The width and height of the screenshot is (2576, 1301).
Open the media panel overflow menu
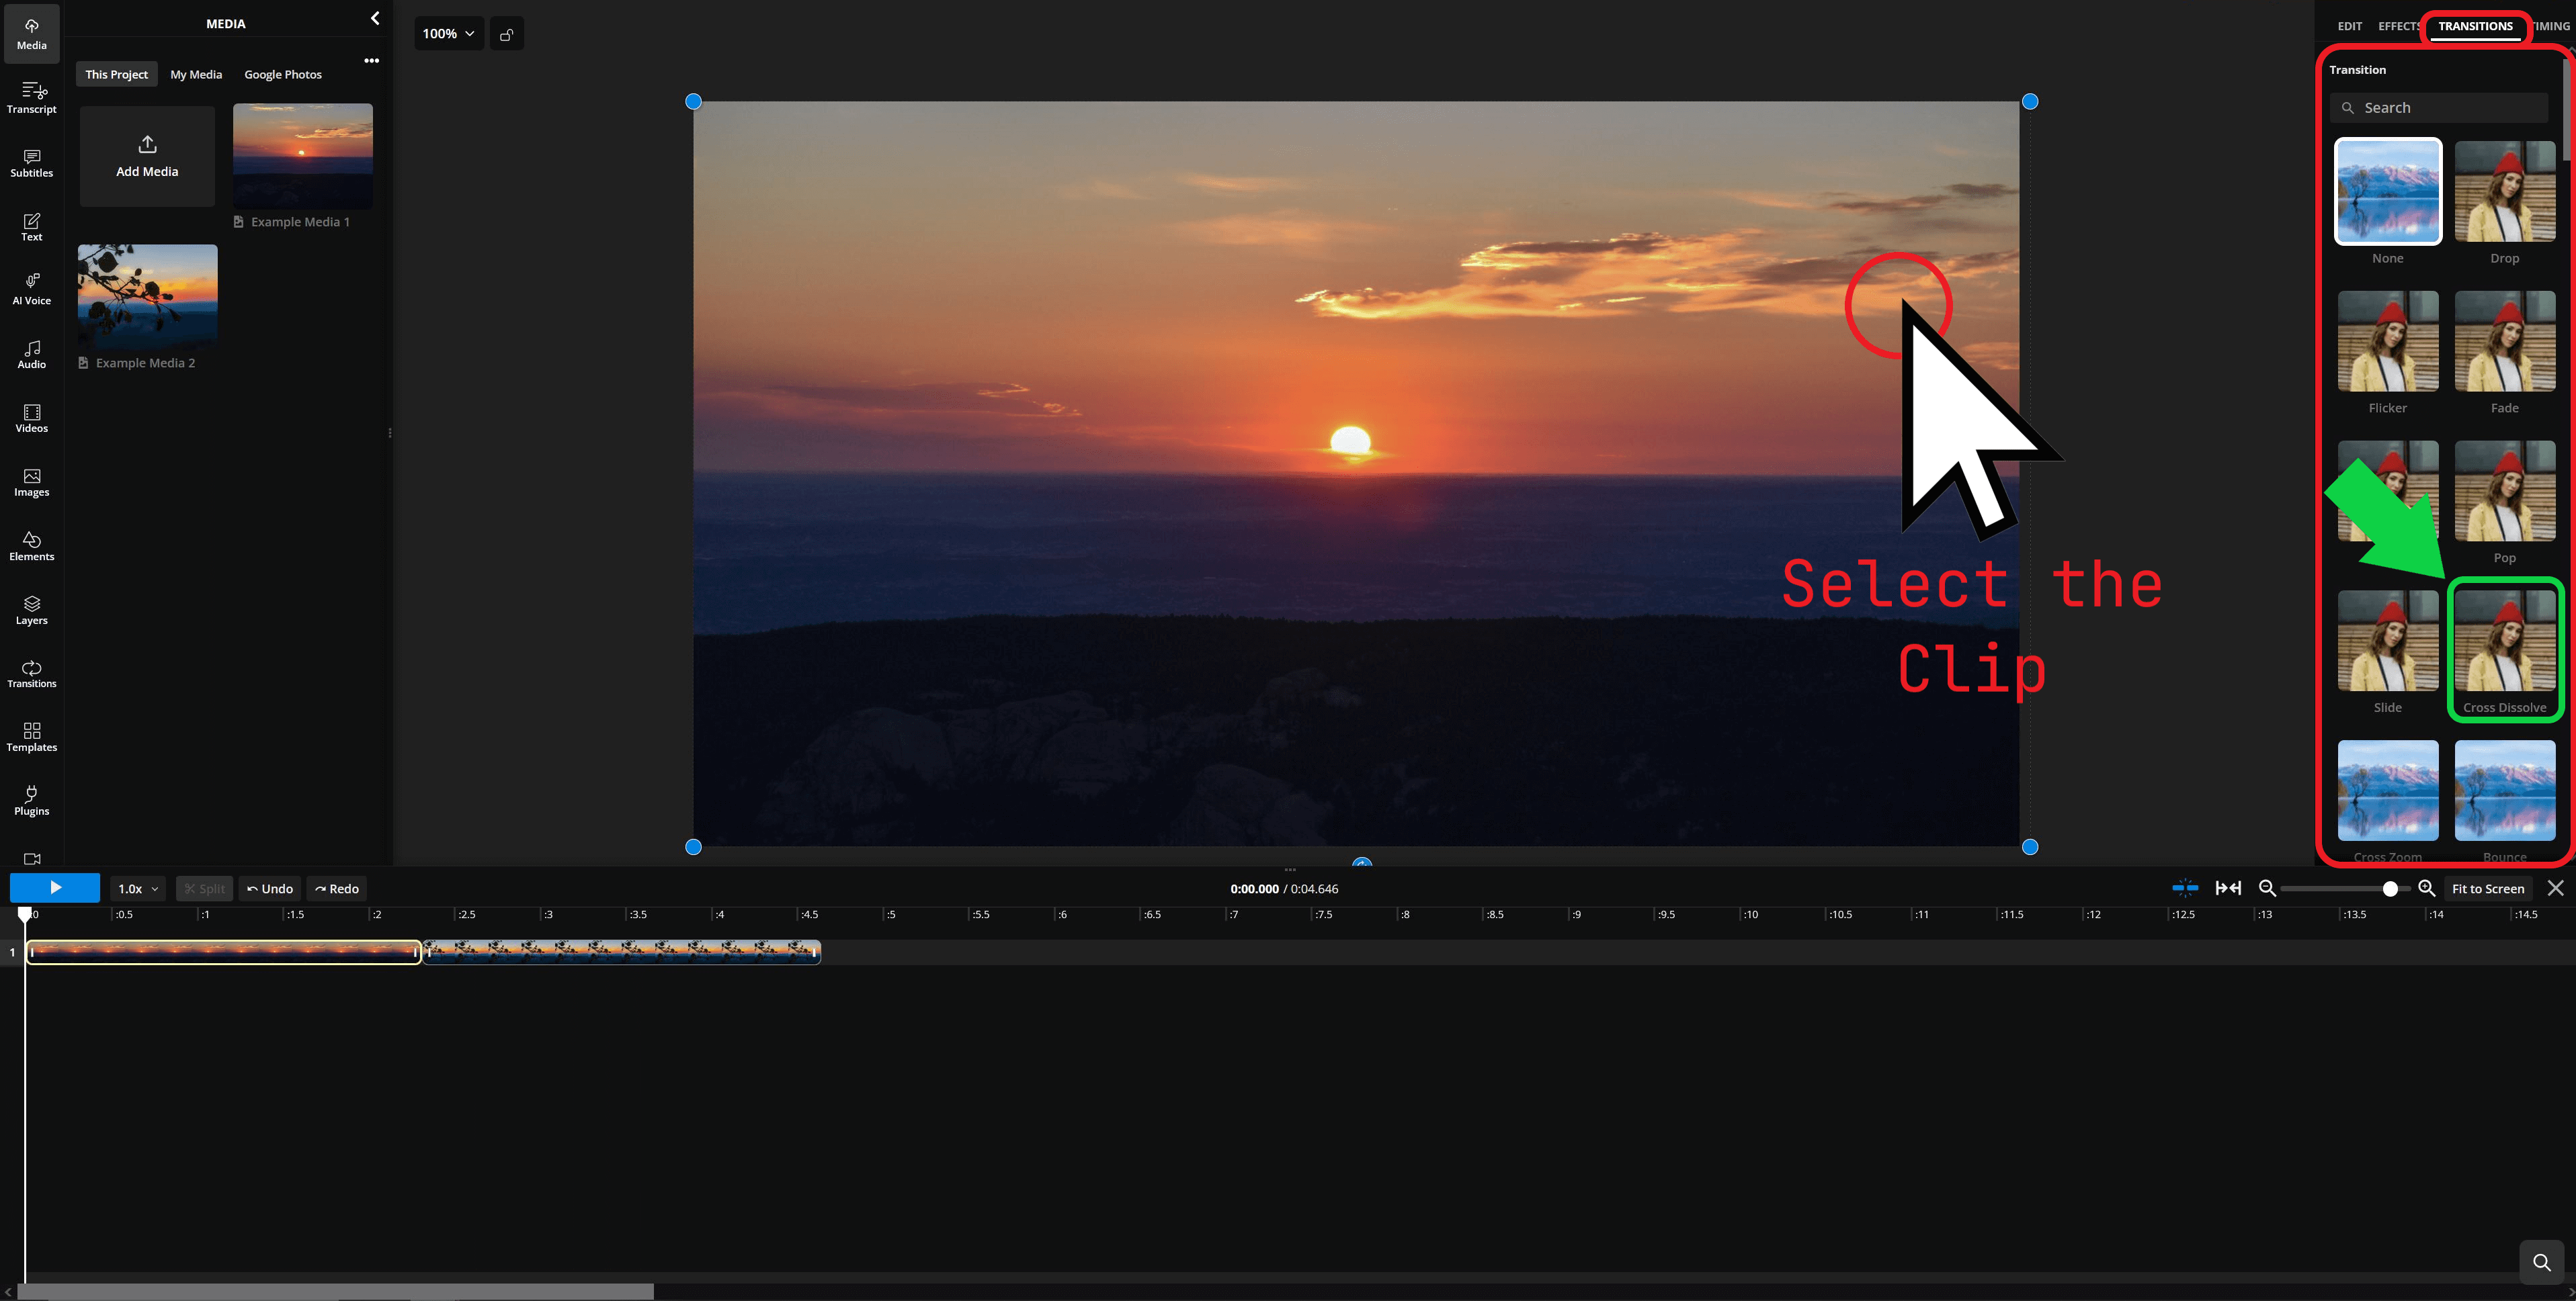click(371, 60)
